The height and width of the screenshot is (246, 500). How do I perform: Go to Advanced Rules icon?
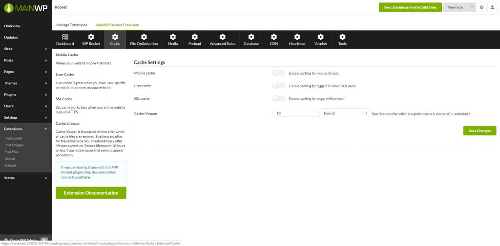coord(222,37)
